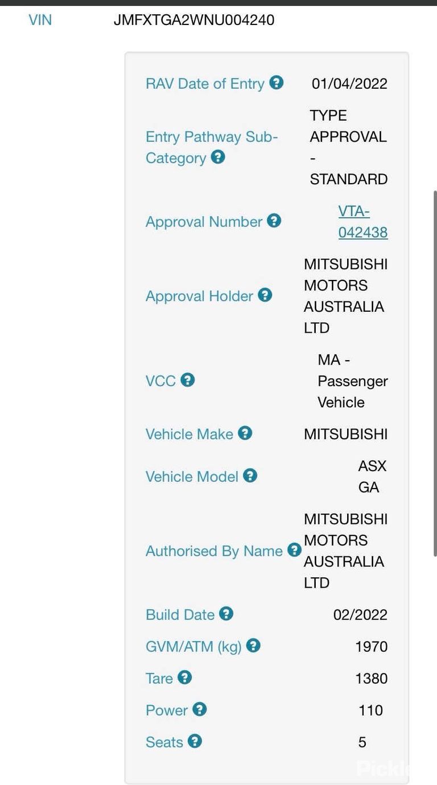437x785 pixels.
Task: Show help for GVM/ATM (kg)
Action: click(254, 645)
